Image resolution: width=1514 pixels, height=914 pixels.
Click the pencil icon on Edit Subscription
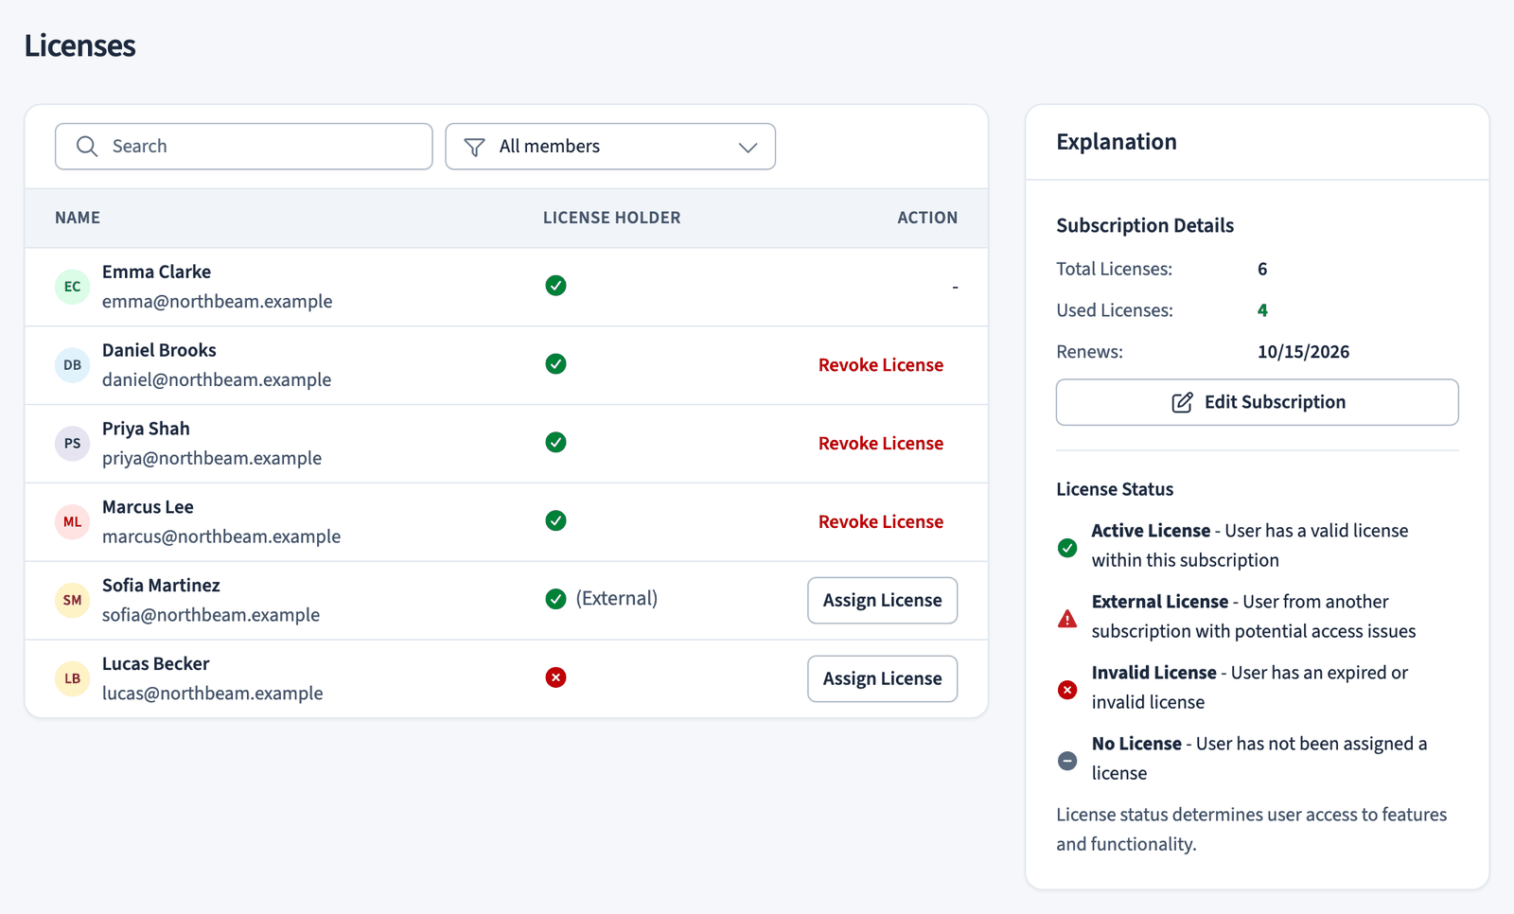click(1183, 403)
